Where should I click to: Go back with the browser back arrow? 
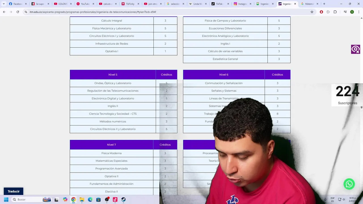[x=4, y=12]
